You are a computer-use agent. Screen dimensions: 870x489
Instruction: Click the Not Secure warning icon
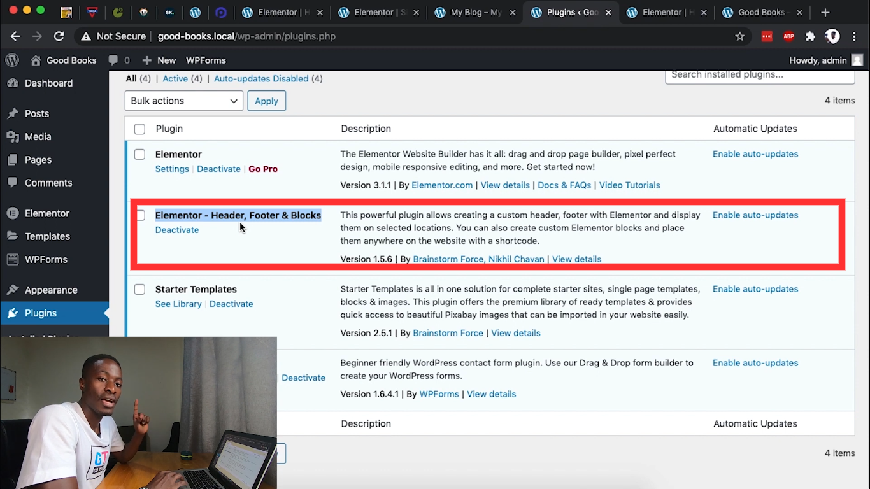pyautogui.click(x=86, y=36)
